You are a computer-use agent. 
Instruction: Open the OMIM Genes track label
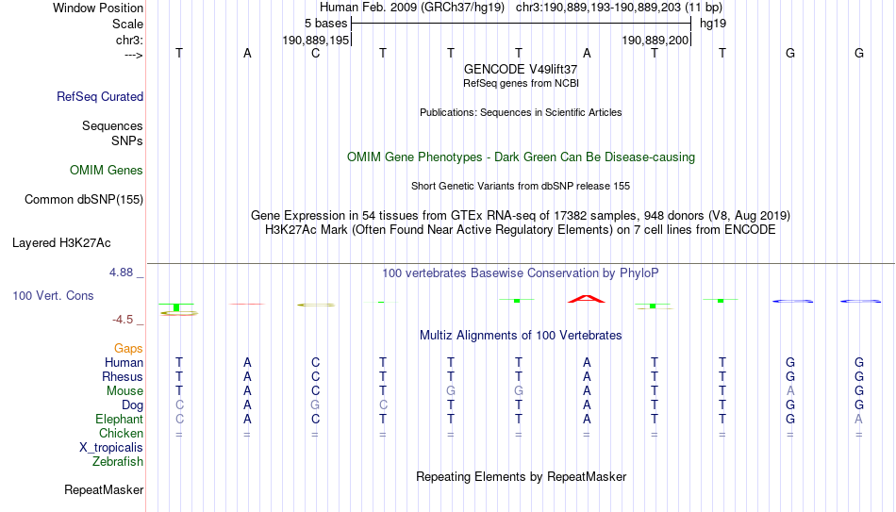(x=106, y=171)
